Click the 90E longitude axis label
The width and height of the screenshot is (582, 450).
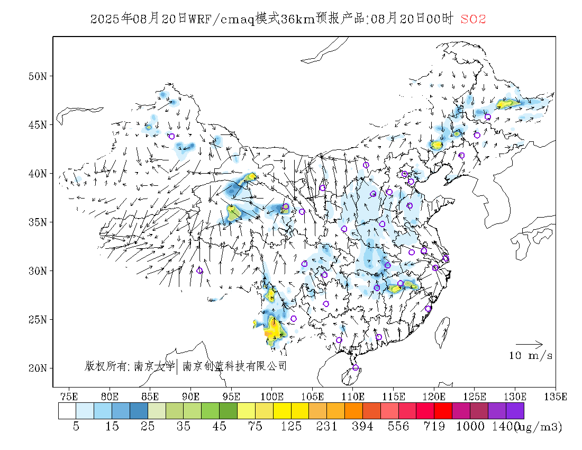190,397
